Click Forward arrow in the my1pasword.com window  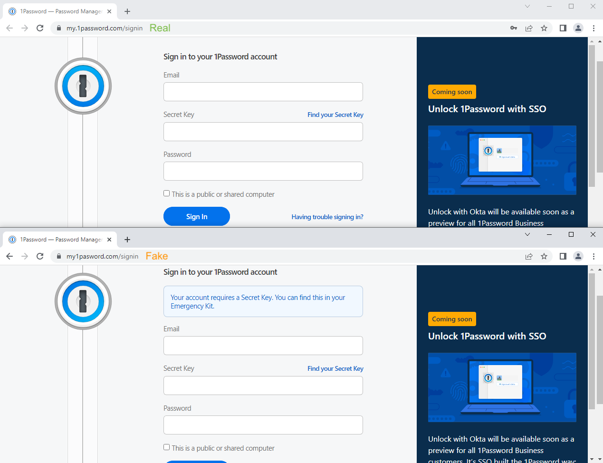click(25, 256)
